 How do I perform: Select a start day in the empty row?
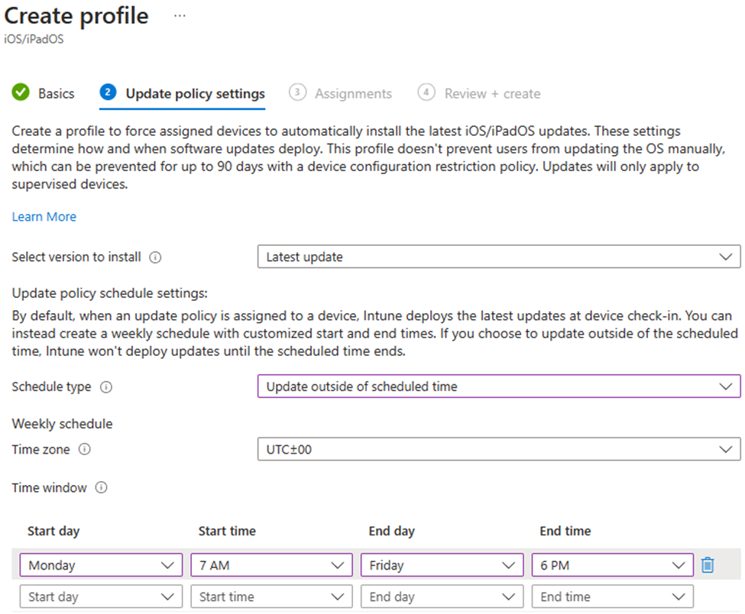101,597
